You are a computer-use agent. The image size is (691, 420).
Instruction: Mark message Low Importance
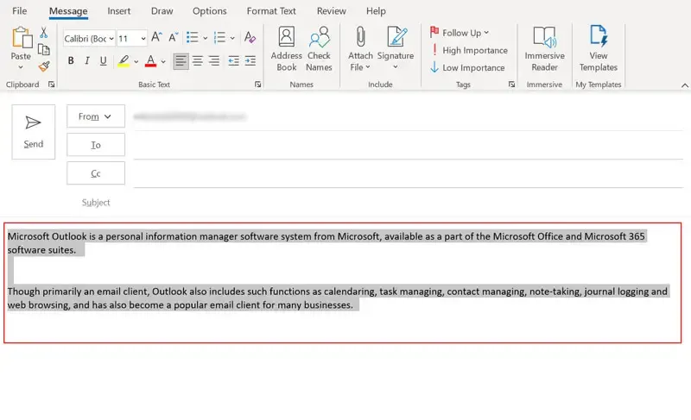point(467,68)
